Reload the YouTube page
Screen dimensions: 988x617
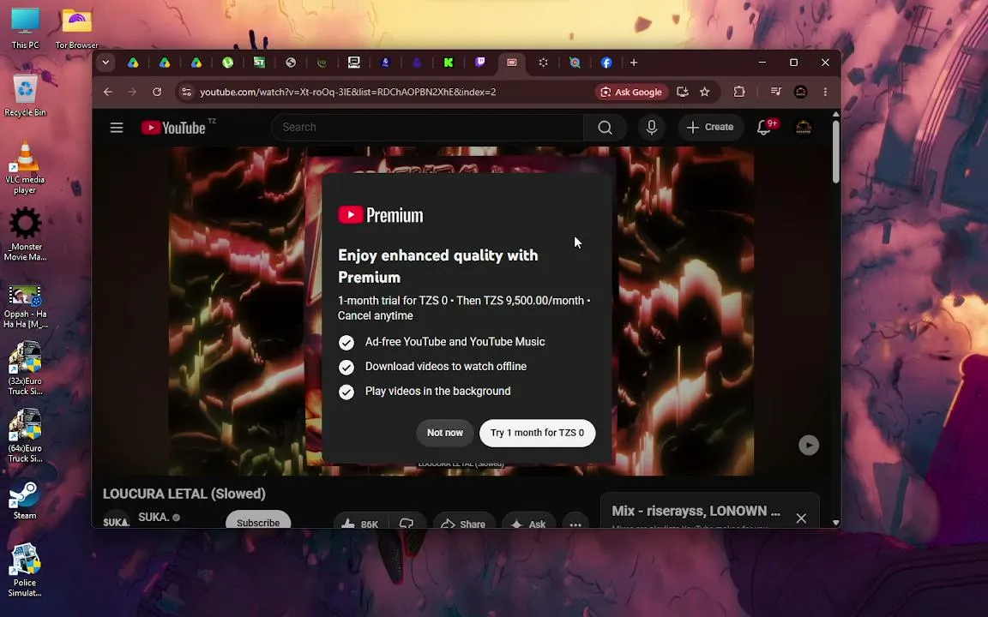point(157,92)
